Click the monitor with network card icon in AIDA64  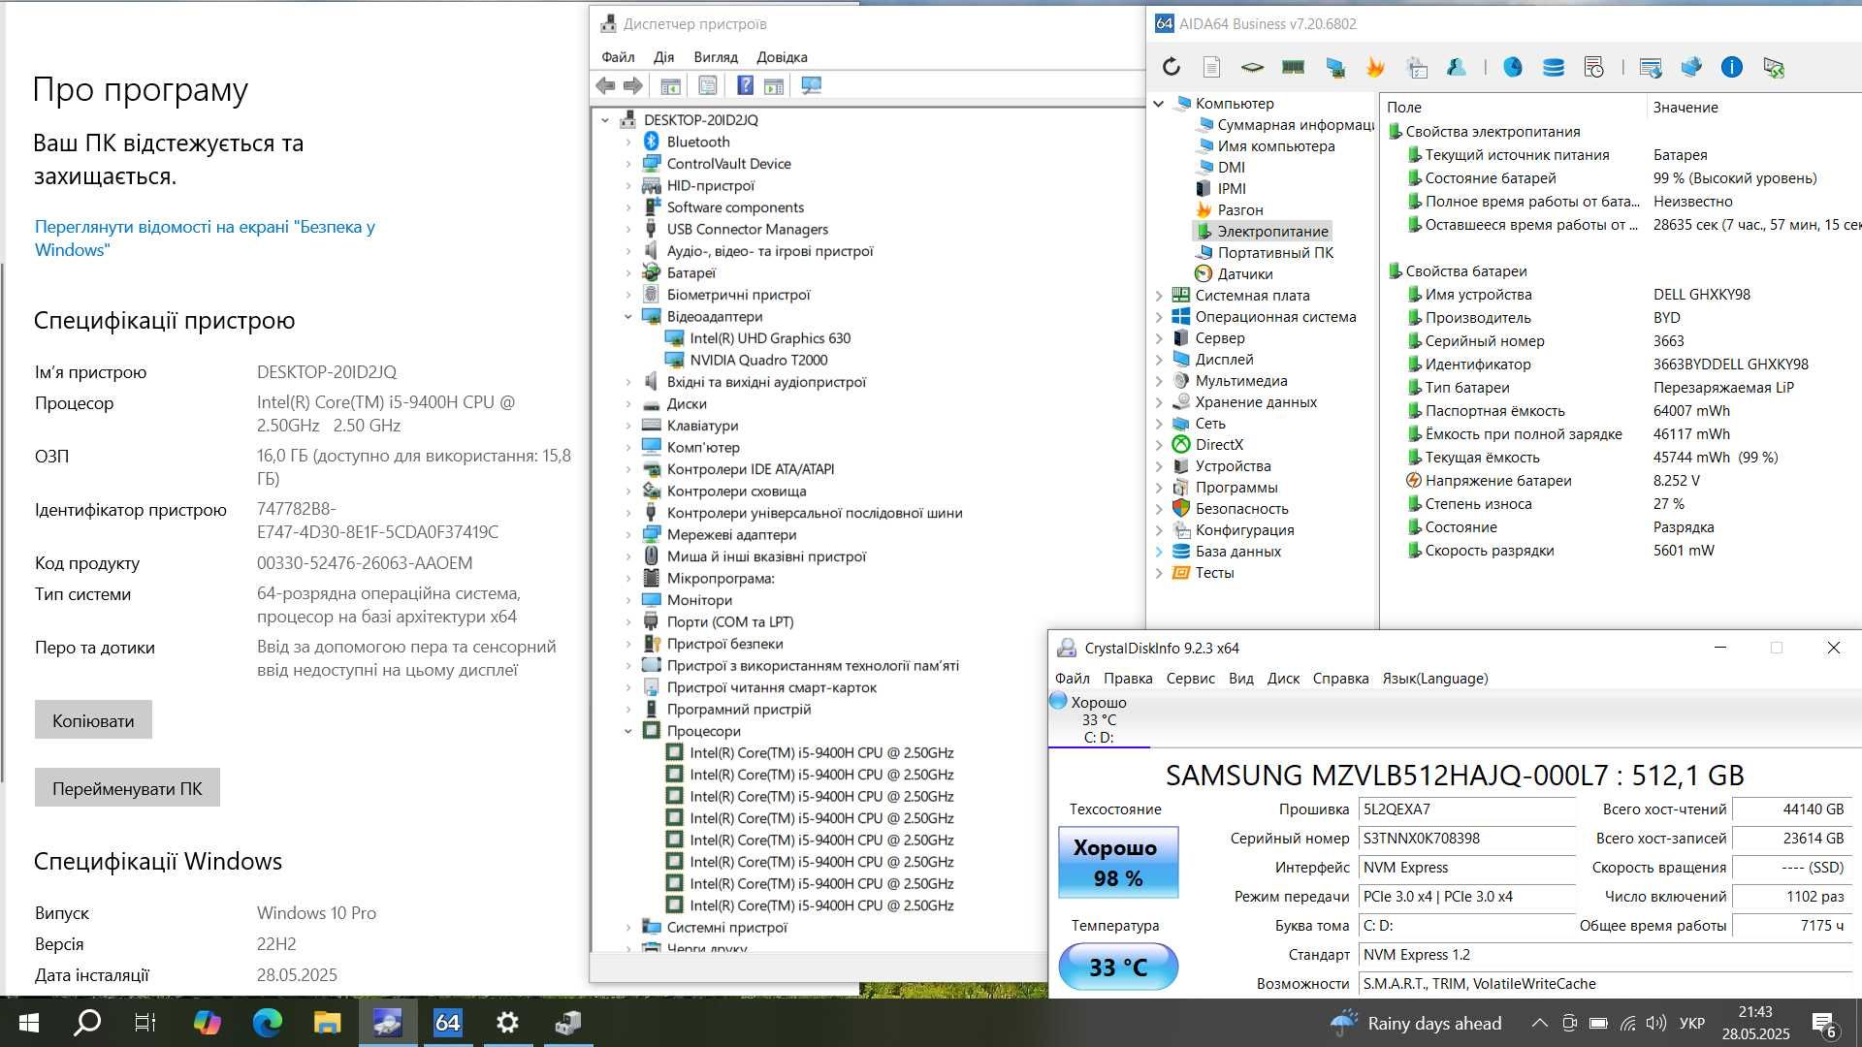(x=1335, y=67)
